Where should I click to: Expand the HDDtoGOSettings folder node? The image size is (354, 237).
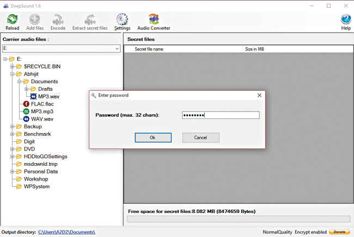click(x=12, y=157)
